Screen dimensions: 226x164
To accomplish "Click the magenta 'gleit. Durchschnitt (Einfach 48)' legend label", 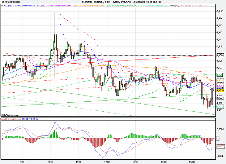I will click(56, 5).
